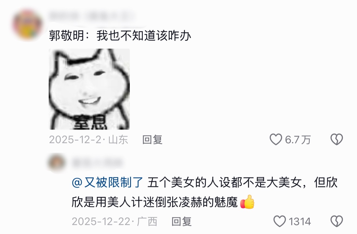Open the 窒息 cat meme image
This screenshot has height=234, width=357.
pyautogui.click(x=89, y=89)
